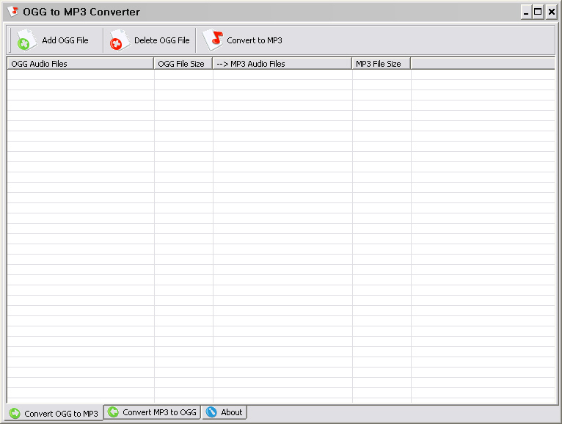
Task: Start conversion with Convert to MP3 text
Action: 254,41
